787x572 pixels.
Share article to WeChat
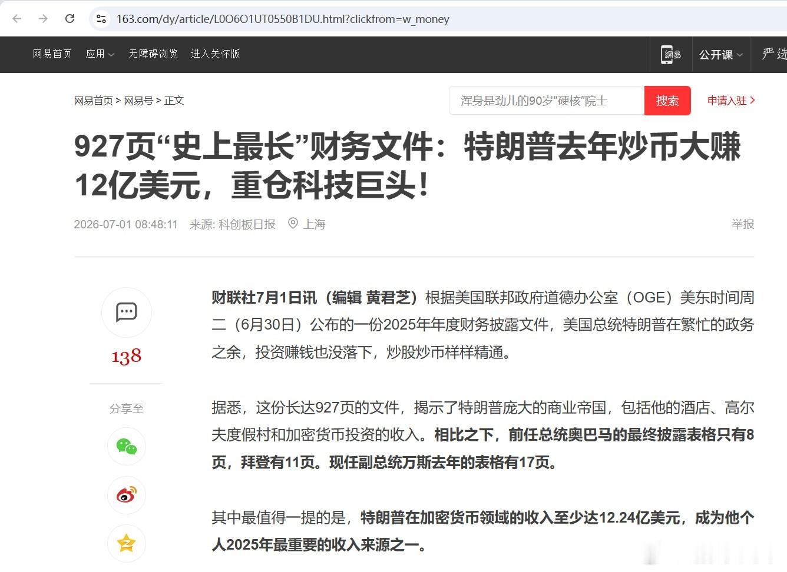tap(126, 447)
